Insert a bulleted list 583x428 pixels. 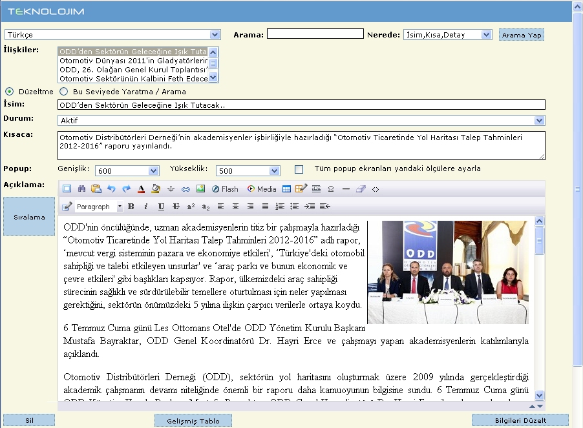click(295, 207)
